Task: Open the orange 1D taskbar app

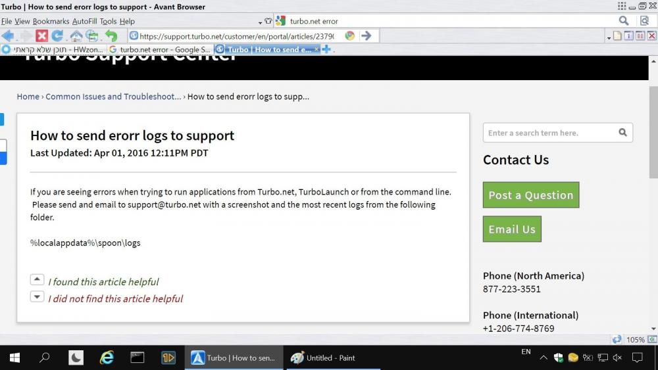Action: (x=168, y=358)
